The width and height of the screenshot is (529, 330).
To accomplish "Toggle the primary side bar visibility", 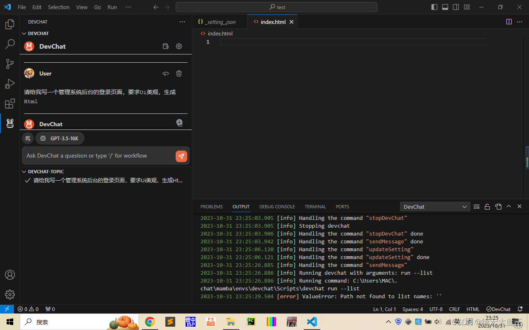I will tap(434, 7).
